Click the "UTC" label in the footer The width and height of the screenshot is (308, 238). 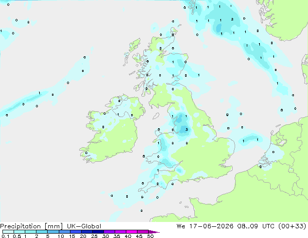coord(268,226)
